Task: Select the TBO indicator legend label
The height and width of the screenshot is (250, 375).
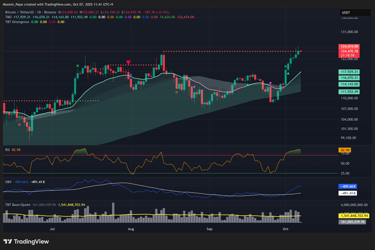Action: click(8, 17)
